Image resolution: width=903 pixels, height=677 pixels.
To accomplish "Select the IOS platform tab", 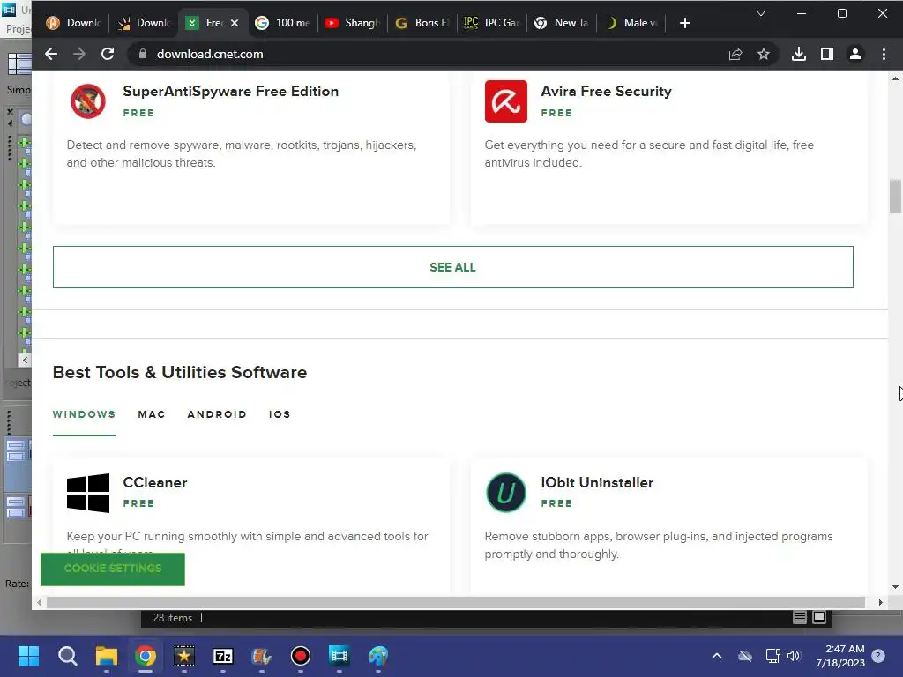I will [280, 414].
